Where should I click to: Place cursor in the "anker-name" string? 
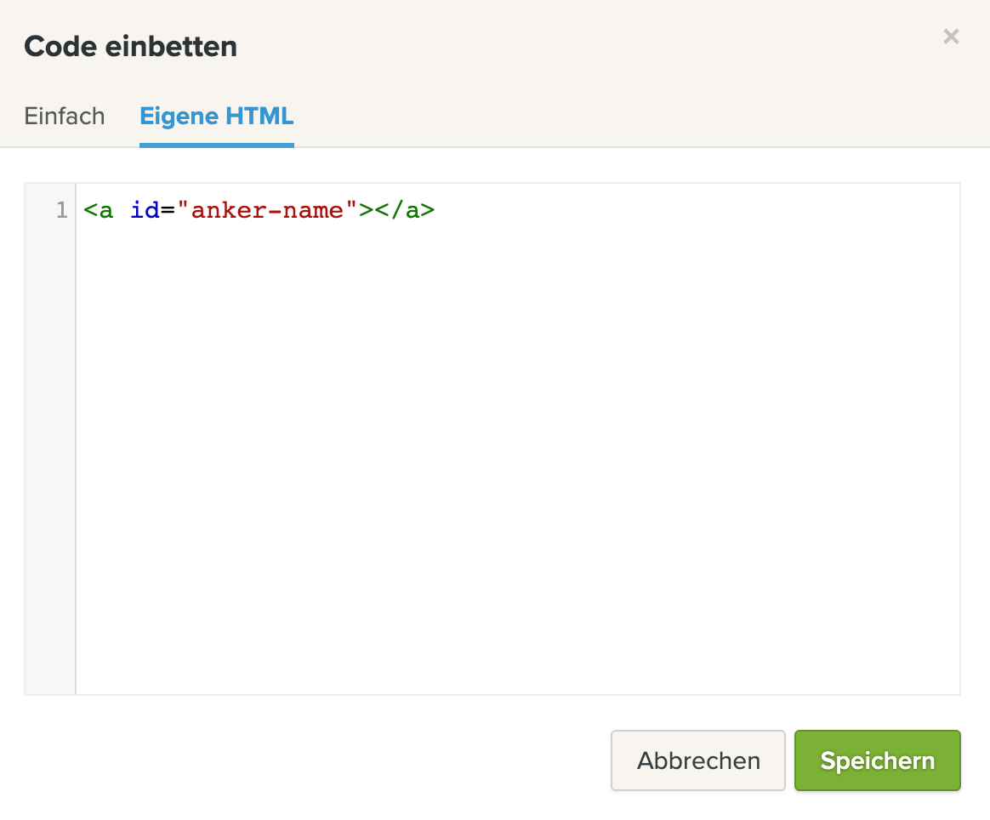(268, 209)
